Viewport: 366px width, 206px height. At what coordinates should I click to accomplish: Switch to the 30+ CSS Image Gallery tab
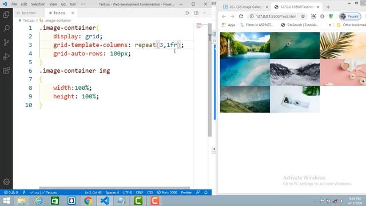tap(245, 7)
